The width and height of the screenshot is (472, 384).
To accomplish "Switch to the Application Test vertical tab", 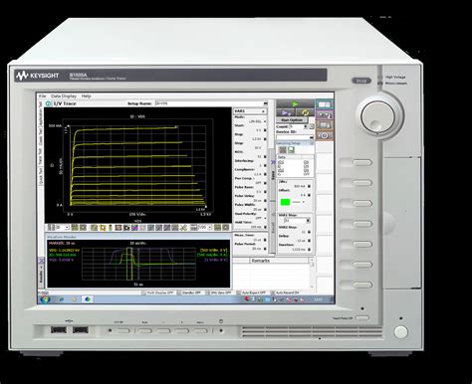I will click(41, 113).
